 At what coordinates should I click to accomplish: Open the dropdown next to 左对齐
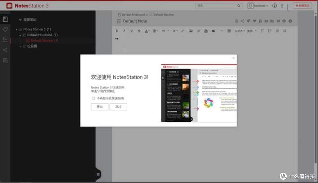[252, 31]
